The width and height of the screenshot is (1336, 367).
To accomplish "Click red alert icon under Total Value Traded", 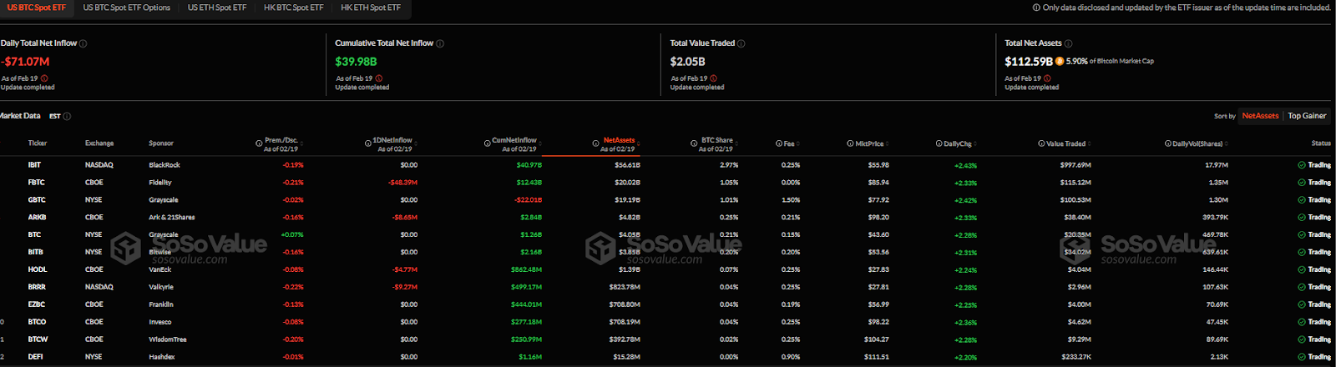I will point(714,78).
